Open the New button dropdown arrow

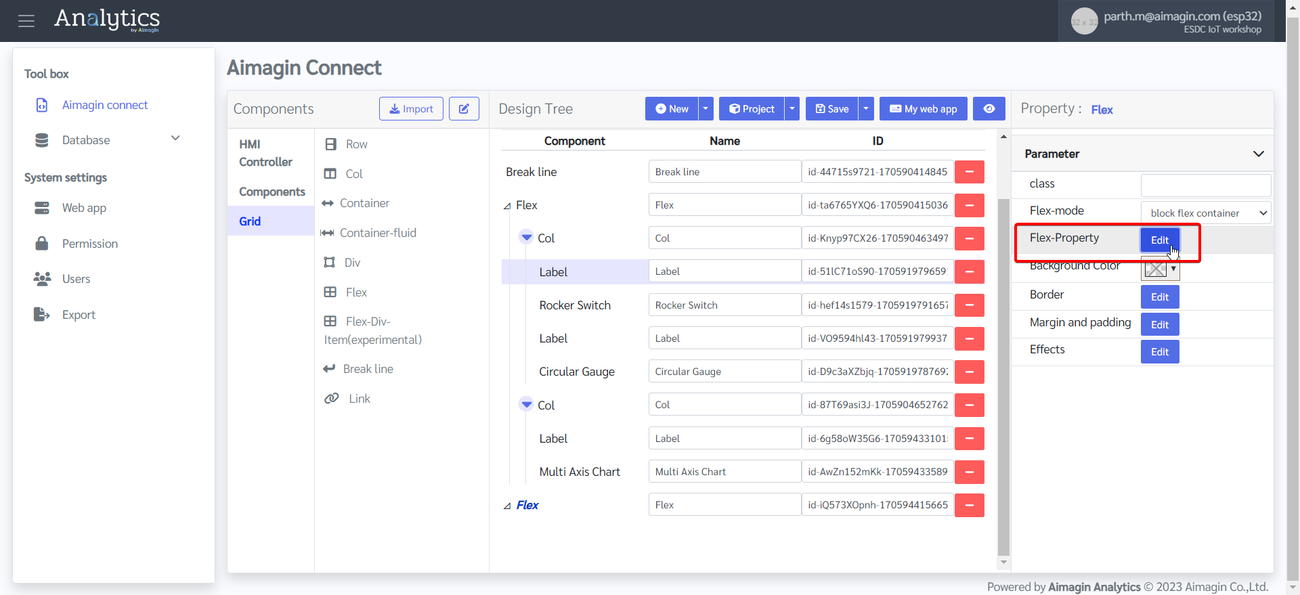tap(706, 109)
